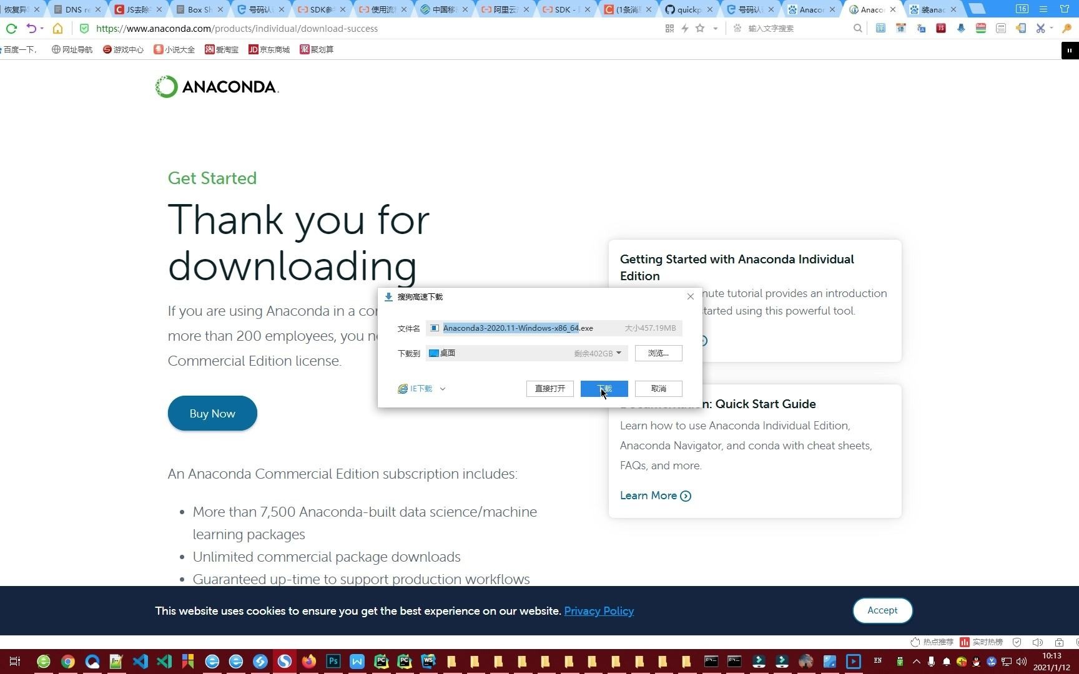Cancel the download with 取消
This screenshot has width=1079, height=674.
click(x=658, y=389)
